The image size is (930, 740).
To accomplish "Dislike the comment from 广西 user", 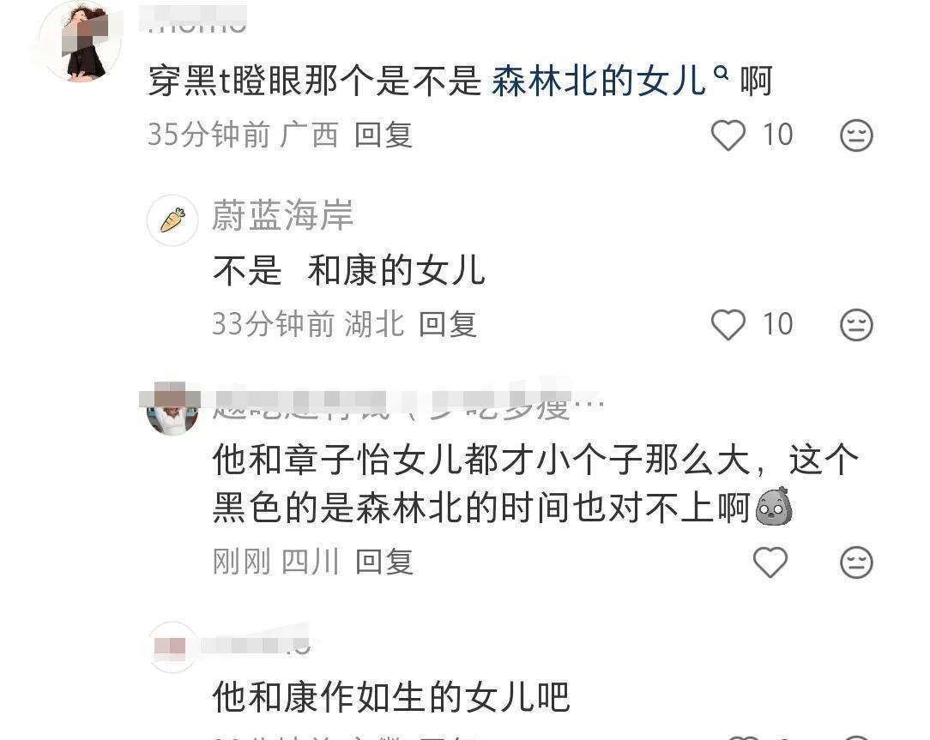I will [x=856, y=135].
